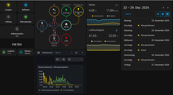Open the Grafana three-dot options menu
The width and height of the screenshot is (173, 95).
[72, 53]
